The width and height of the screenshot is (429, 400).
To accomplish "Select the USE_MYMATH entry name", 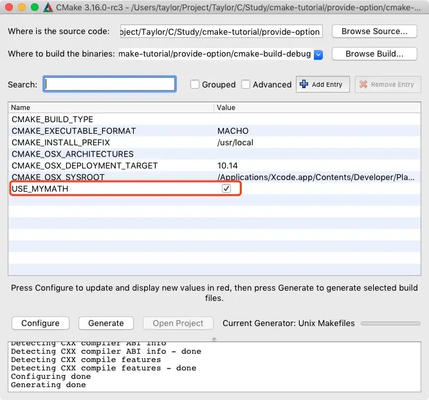I will point(40,189).
